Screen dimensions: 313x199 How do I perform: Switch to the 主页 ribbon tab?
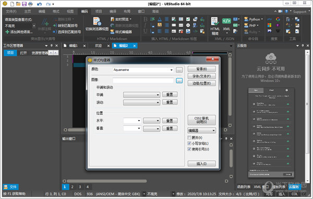point(28,11)
